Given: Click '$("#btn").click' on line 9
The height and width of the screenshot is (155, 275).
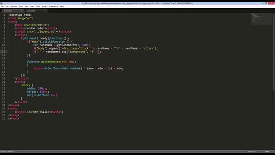Looking at the screenshot, I should tap(39, 42).
